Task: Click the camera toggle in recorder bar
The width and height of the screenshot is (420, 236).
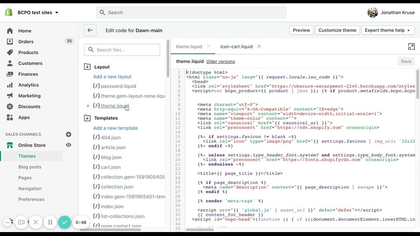Action: (x=21, y=222)
